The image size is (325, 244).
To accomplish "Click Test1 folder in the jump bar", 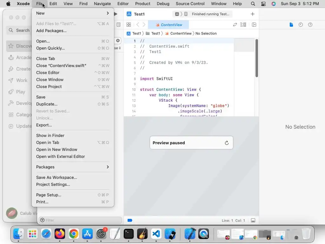I will point(153,33).
